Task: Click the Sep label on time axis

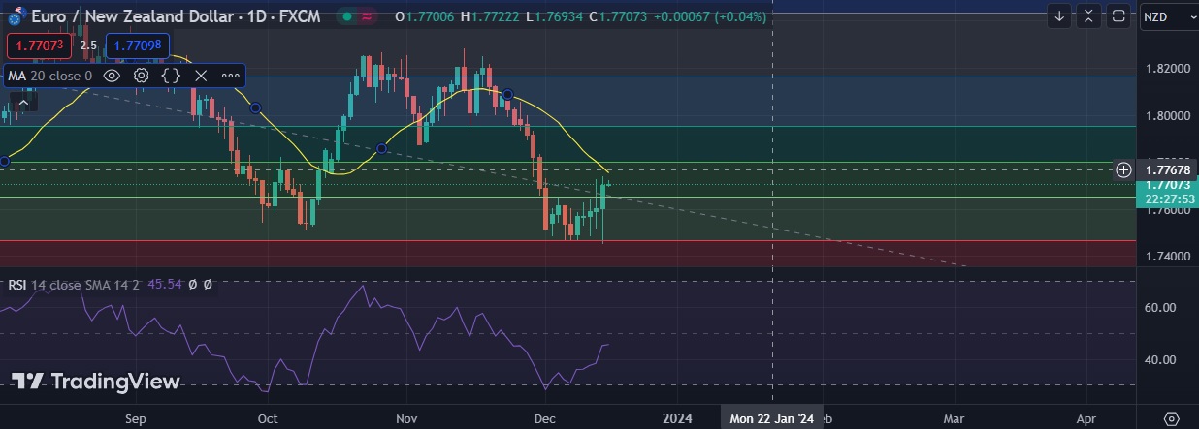Action: 136,418
